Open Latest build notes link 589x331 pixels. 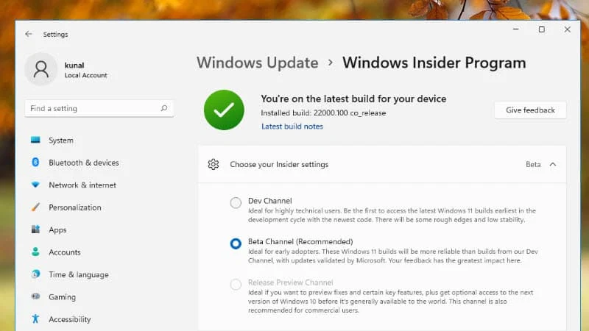pyautogui.click(x=292, y=127)
